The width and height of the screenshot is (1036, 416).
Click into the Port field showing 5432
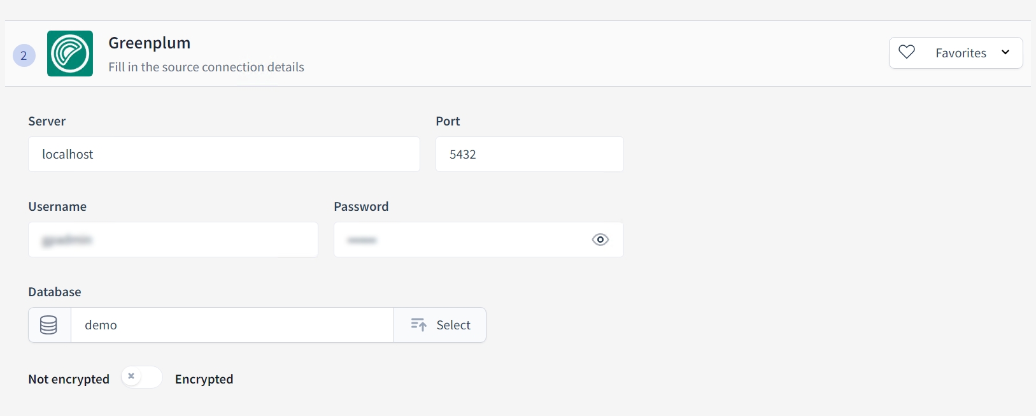[529, 154]
